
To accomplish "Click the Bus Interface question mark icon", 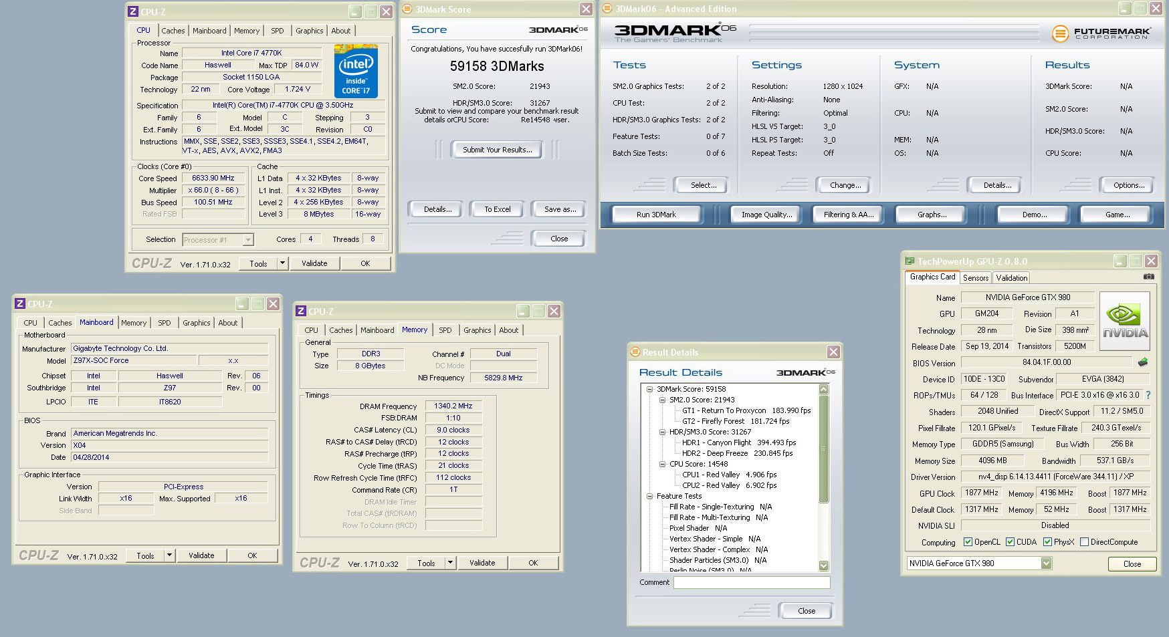I will point(1148,395).
